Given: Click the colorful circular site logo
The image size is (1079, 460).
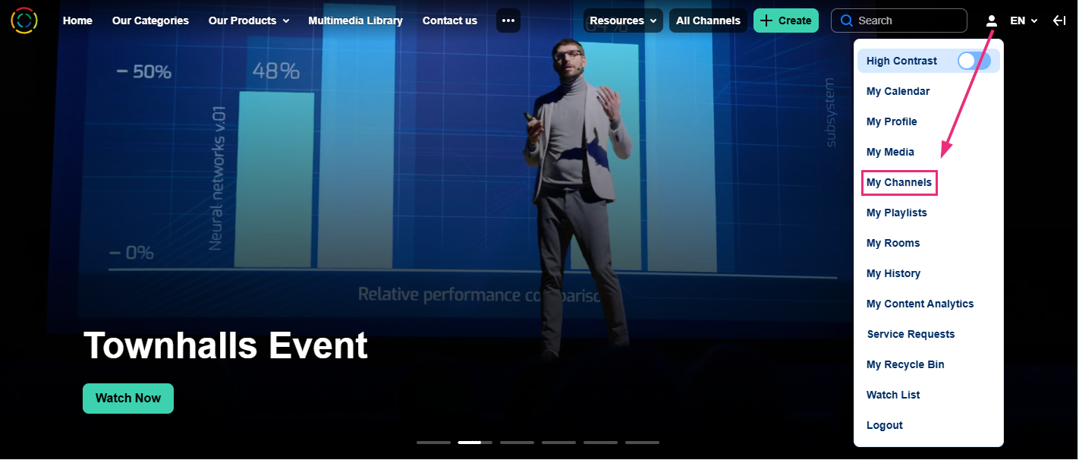Looking at the screenshot, I should coord(24,20).
